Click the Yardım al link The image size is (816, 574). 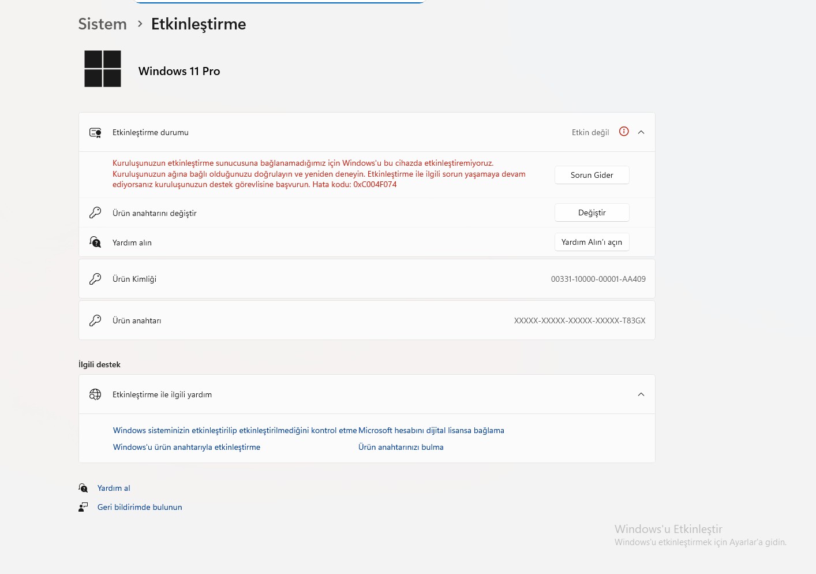(x=114, y=488)
